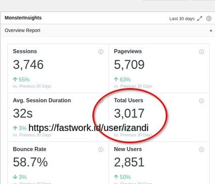Click the Bounce Rate 3% decrease indicator
The image size is (215, 184).
(20, 177)
